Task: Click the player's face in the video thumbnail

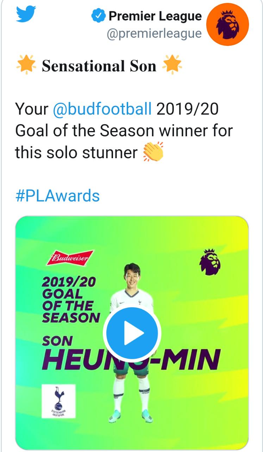Action: click(x=132, y=276)
